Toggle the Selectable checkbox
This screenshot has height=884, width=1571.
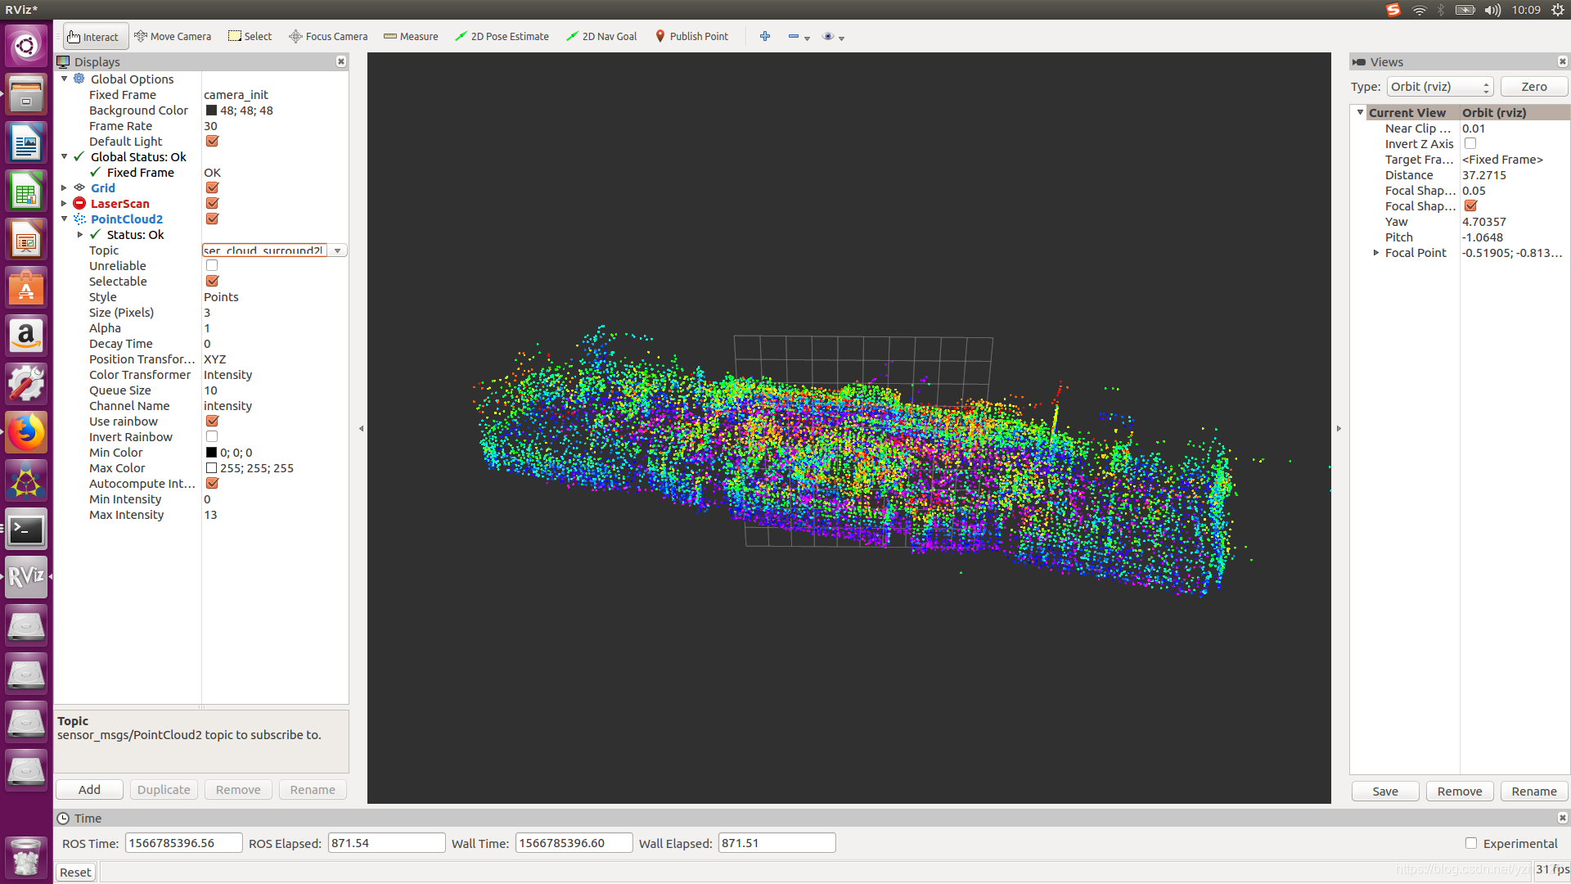pyautogui.click(x=212, y=282)
